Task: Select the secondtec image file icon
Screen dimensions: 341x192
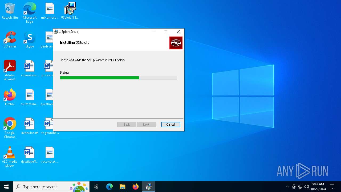Action: [x=50, y=155]
